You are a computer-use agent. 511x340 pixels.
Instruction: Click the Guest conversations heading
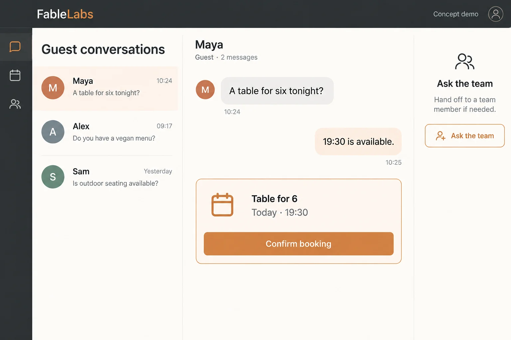(x=103, y=49)
